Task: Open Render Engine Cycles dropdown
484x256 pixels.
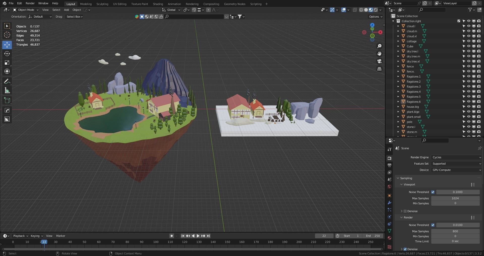Action: [456, 157]
